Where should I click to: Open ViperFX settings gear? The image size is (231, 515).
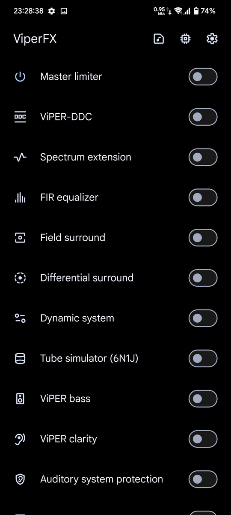click(212, 39)
